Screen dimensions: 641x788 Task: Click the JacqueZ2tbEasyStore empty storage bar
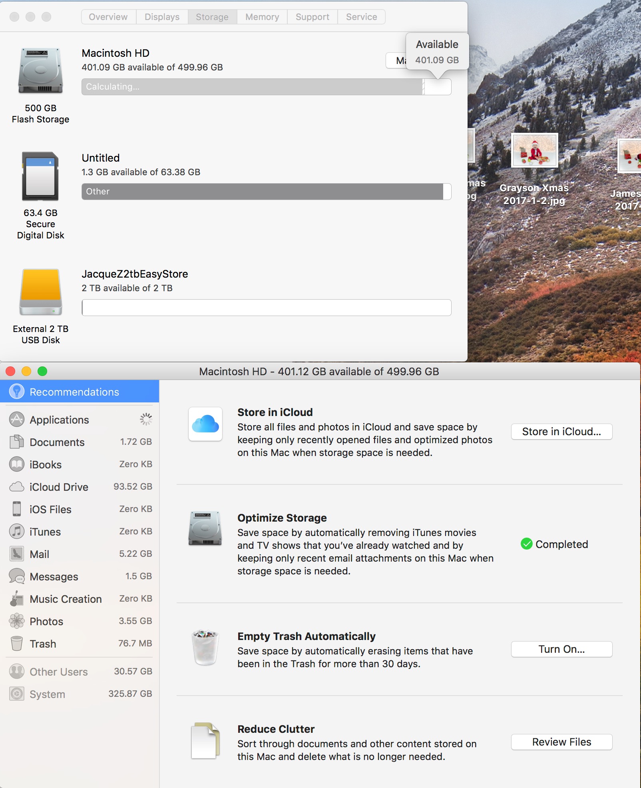pos(267,308)
